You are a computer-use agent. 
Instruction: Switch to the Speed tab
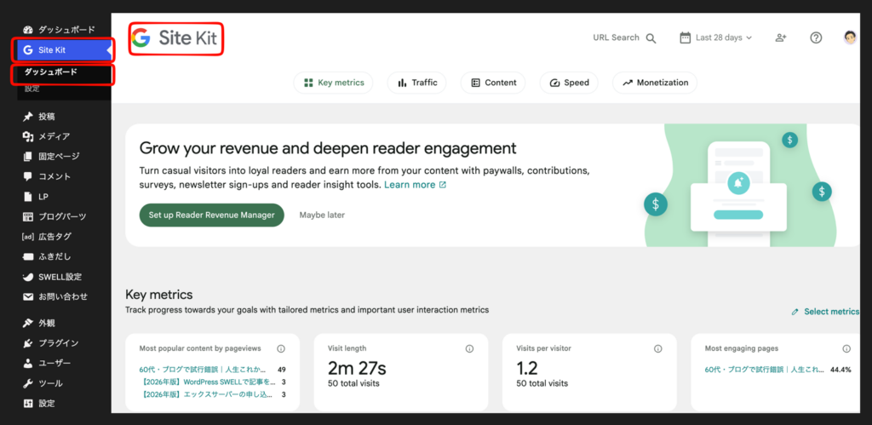point(569,83)
